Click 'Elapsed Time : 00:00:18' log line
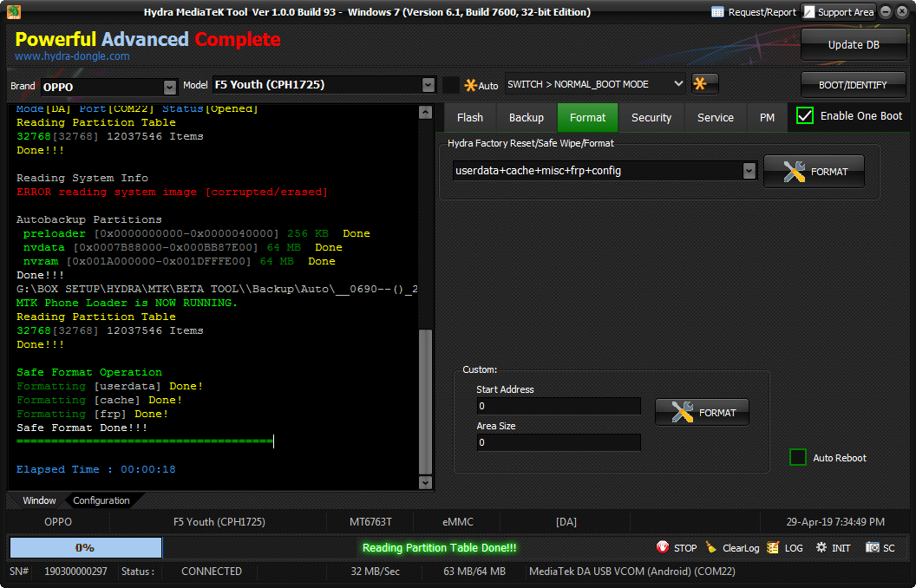916x588 pixels. pos(95,469)
